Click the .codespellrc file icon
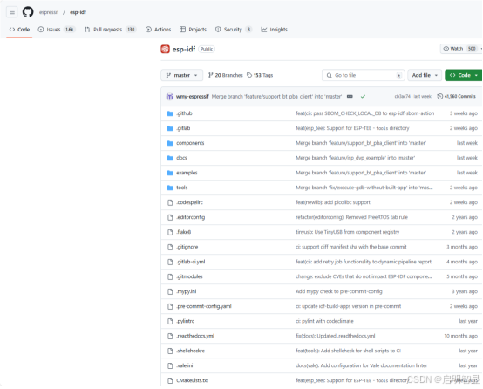 point(170,202)
